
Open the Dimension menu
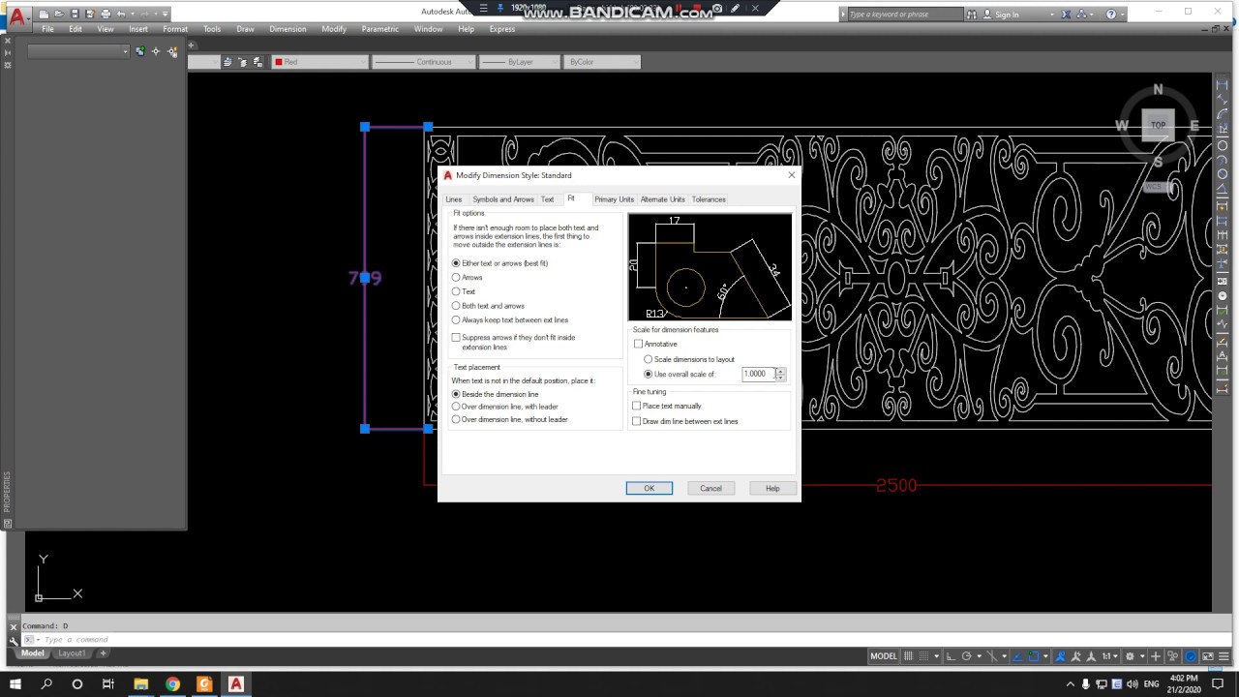coord(287,29)
